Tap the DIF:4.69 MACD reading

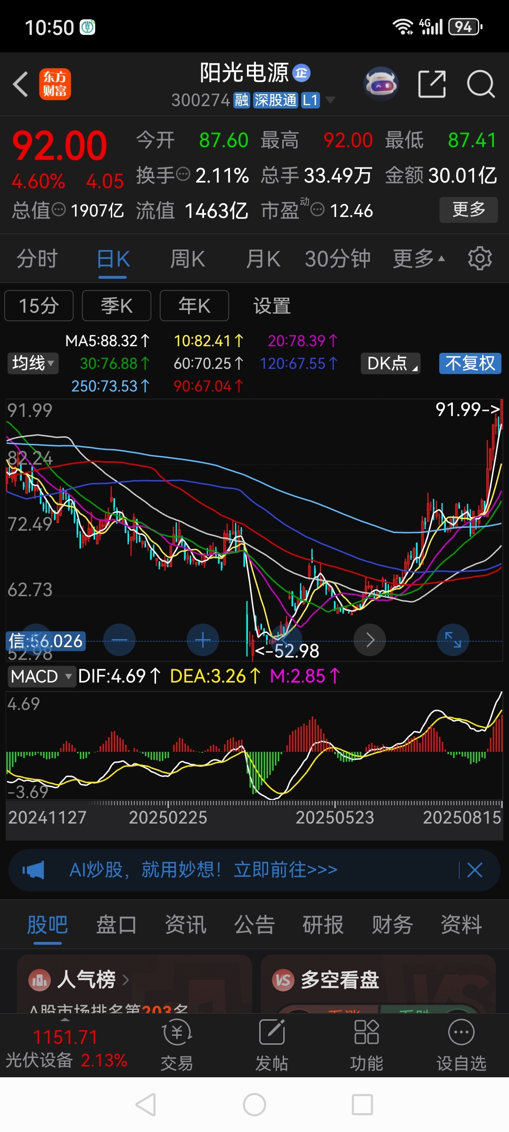119,676
